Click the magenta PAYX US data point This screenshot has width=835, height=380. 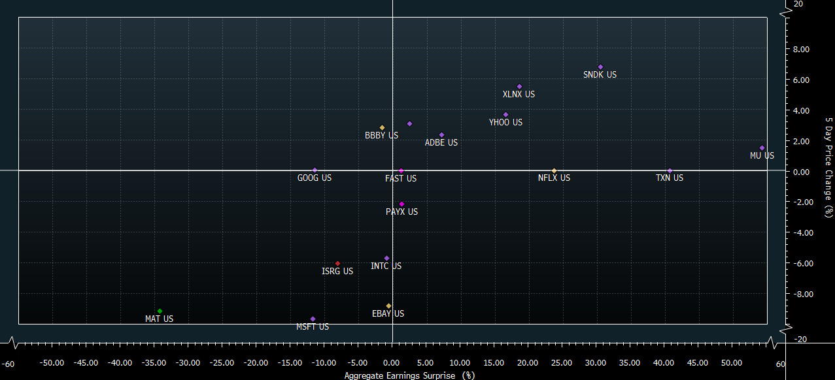pyautogui.click(x=401, y=204)
